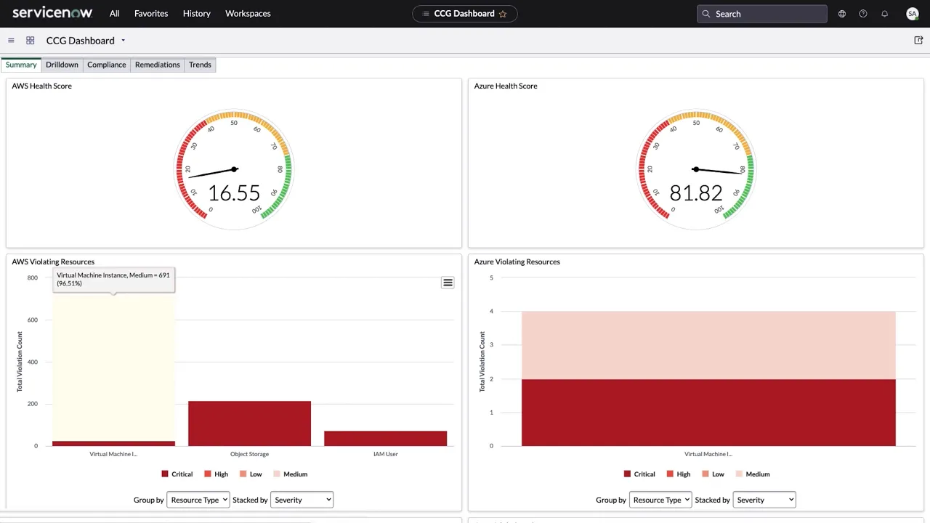Image resolution: width=930 pixels, height=523 pixels.
Task: Click the Azure chart Critical bar segment
Action: [x=708, y=413]
